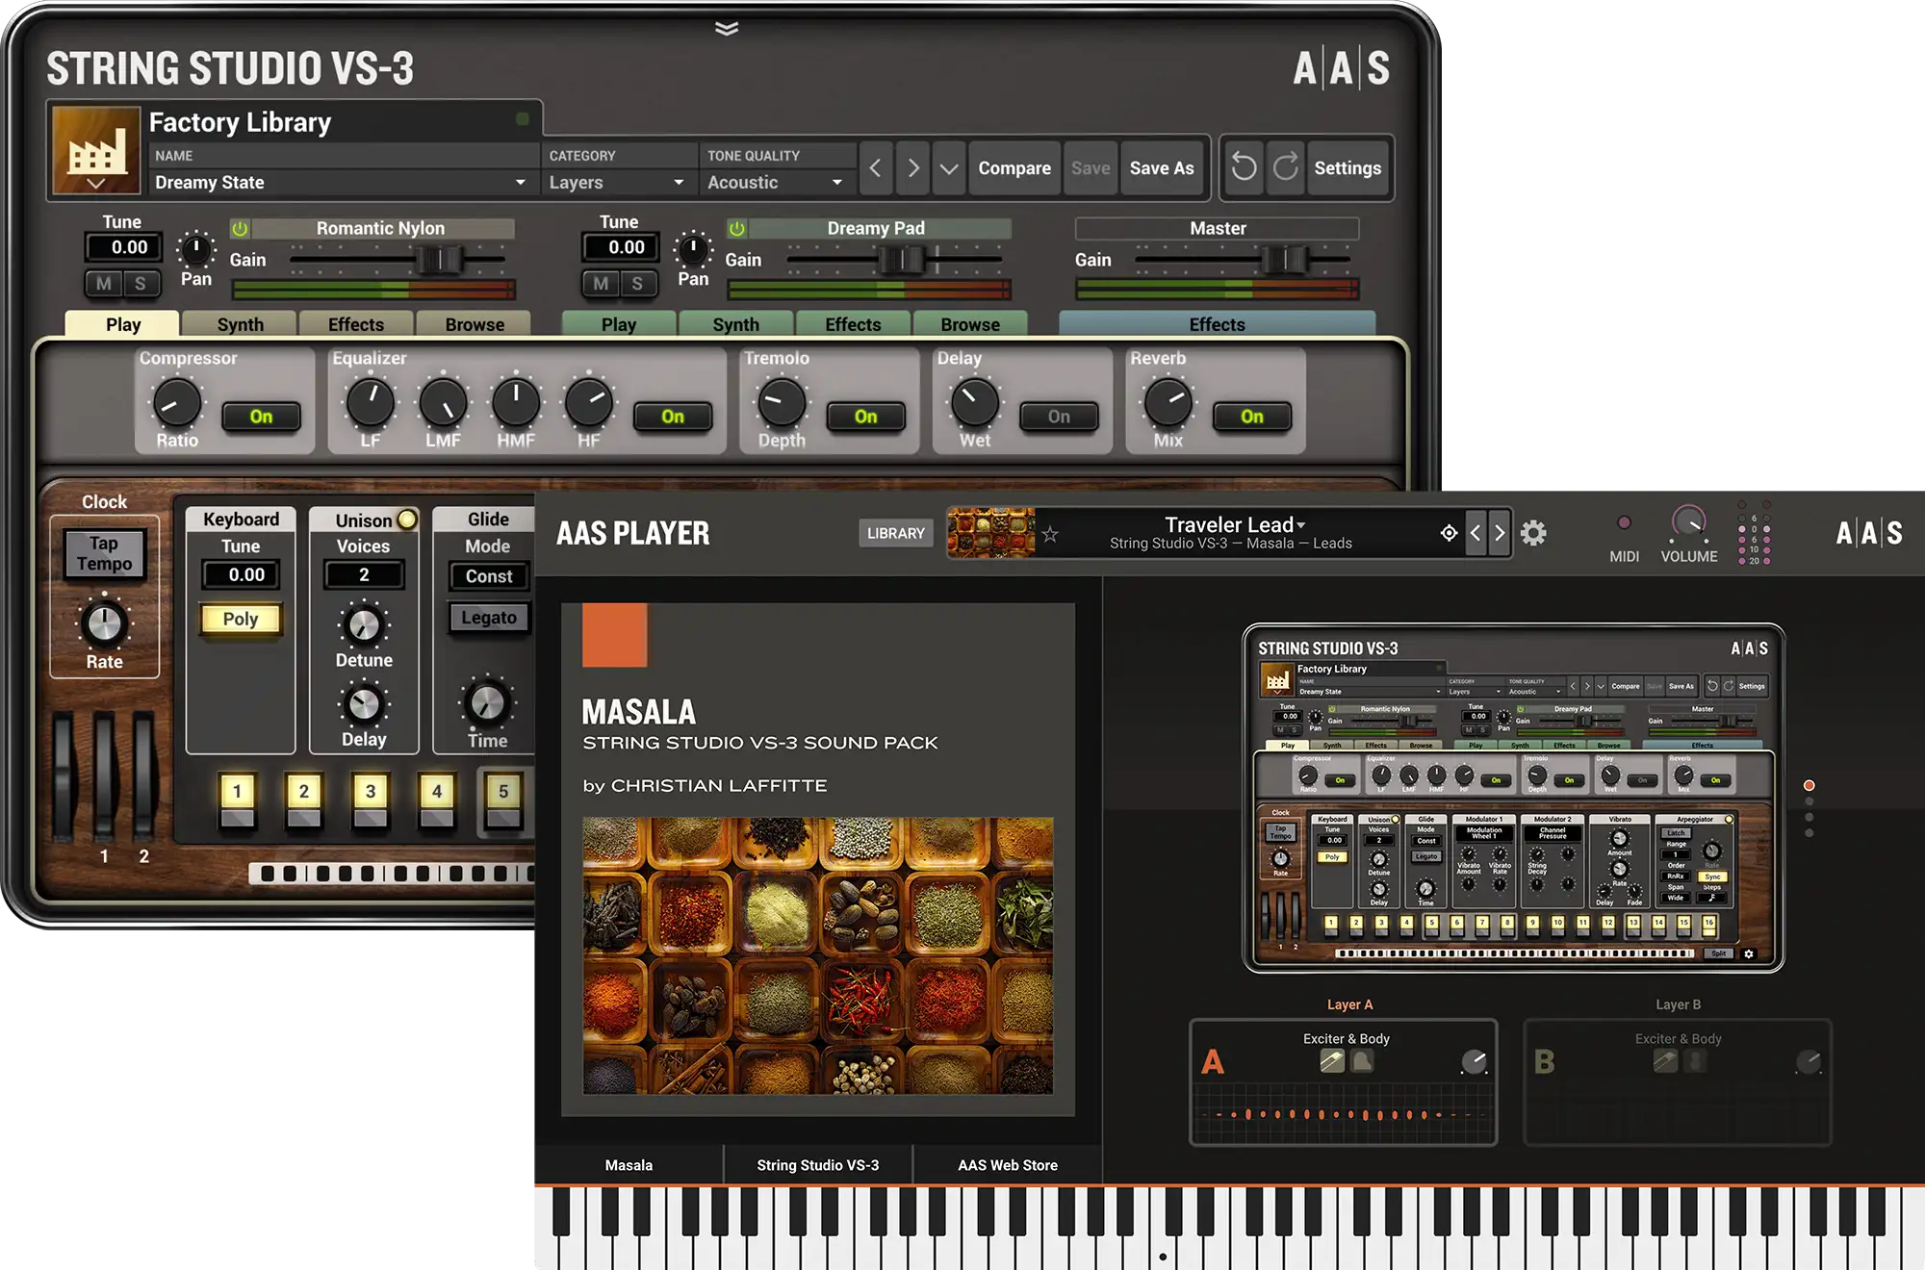The image size is (1925, 1270).
Task: Select the Synth tab of Romantic Nylon
Action: coord(240,324)
